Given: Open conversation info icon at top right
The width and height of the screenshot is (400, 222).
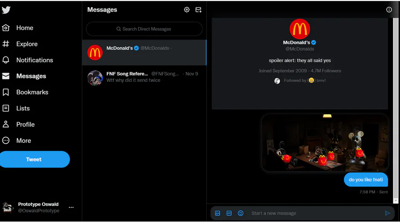Looking at the screenshot, I should (x=389, y=10).
